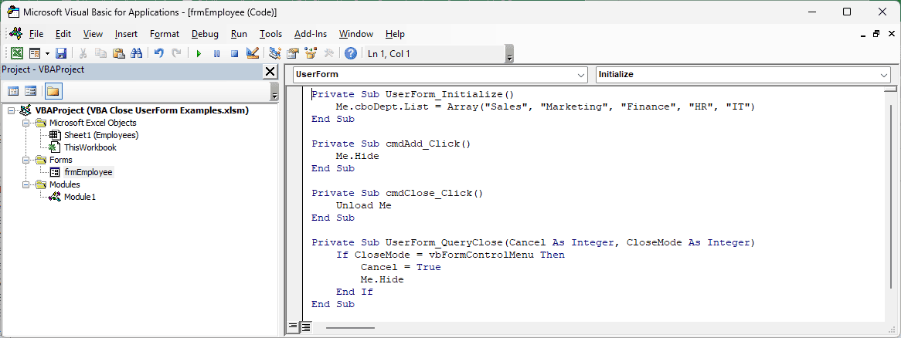
Task: Toggle Folders view in Project pane
Action: [x=53, y=90]
